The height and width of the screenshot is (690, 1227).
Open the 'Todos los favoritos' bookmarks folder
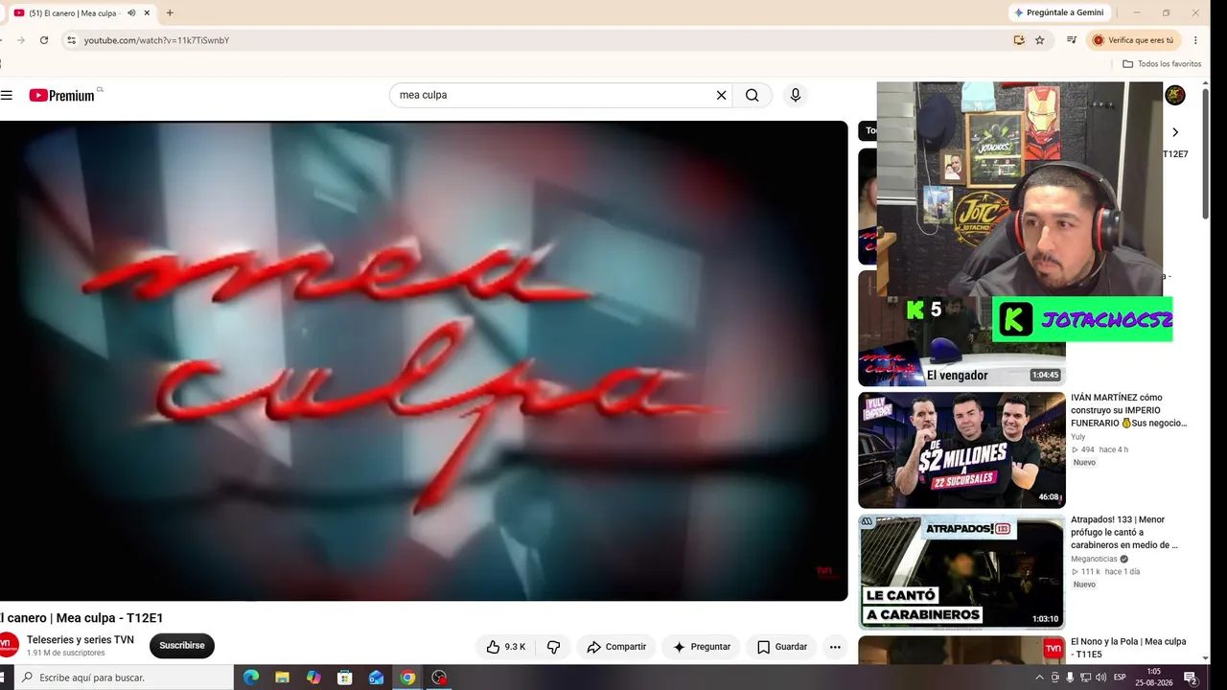coord(1162,64)
